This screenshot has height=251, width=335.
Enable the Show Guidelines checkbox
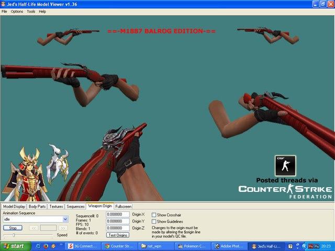[x=154, y=221]
